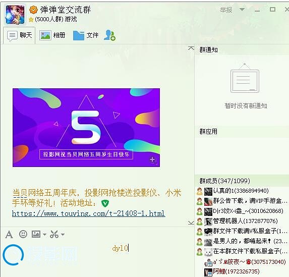This screenshot has width=289, height=277.
Task: Click the invite member icon
Action: [x=109, y=35]
